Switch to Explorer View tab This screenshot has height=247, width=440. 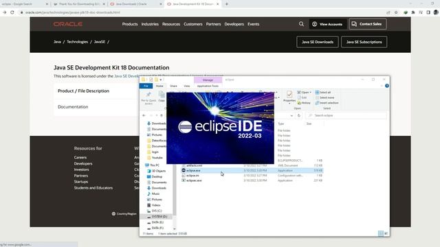click(x=187, y=86)
